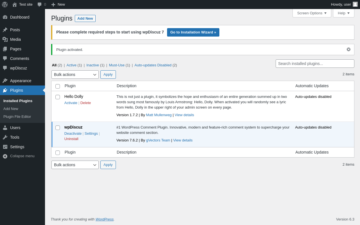Focus the Search installed plugins field
360x225 pixels.
coord(315,64)
